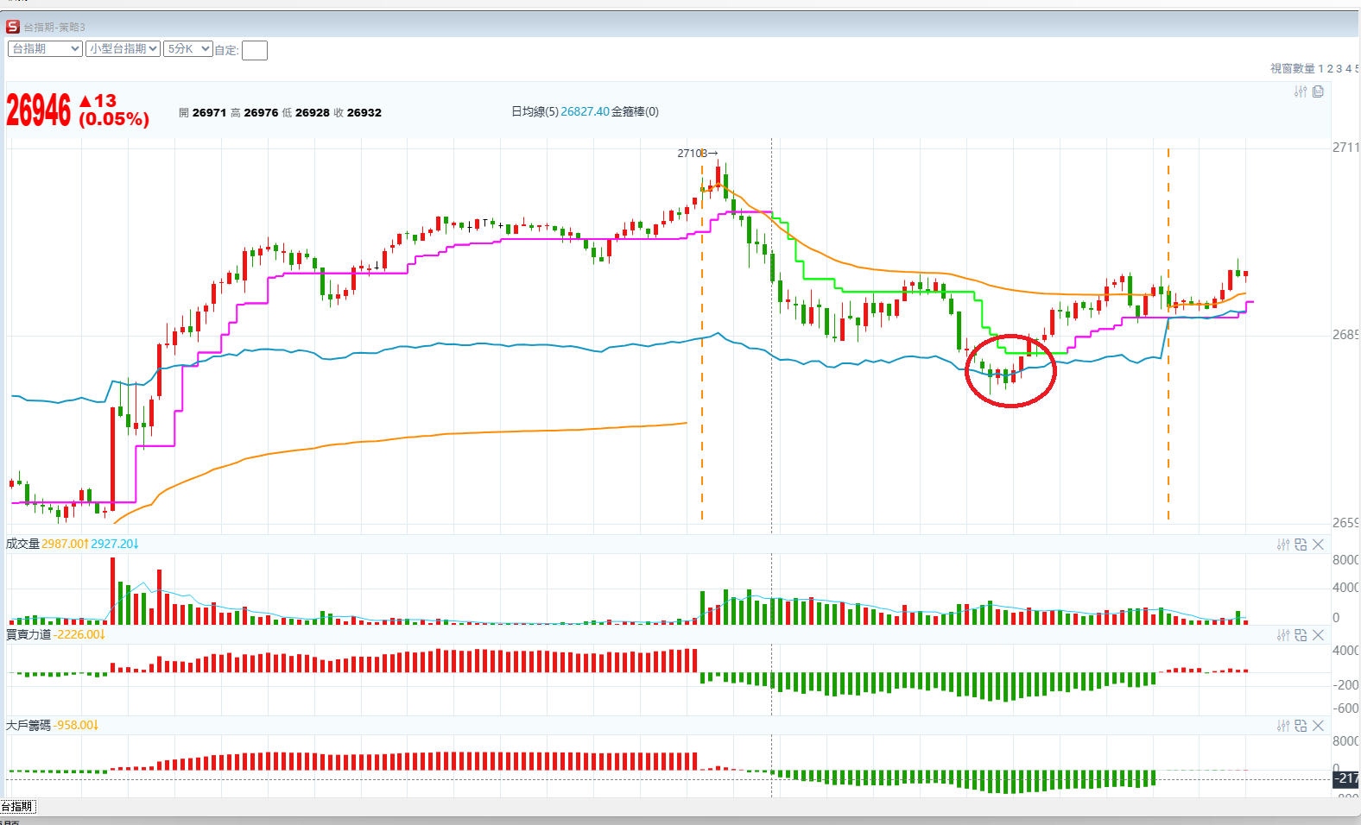Image resolution: width=1361 pixels, height=825 pixels.
Task: Close the 大戶籌碼 panel
Action: click(1318, 726)
